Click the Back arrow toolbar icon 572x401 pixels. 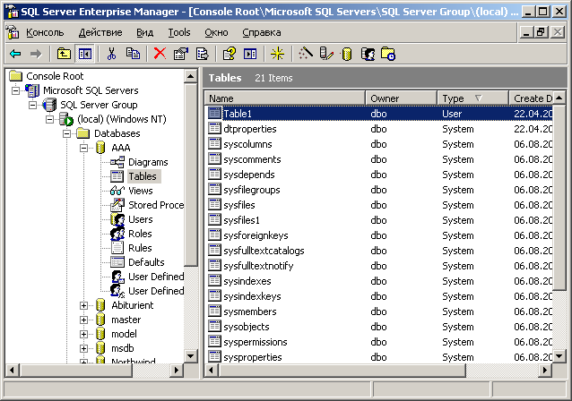coord(15,54)
